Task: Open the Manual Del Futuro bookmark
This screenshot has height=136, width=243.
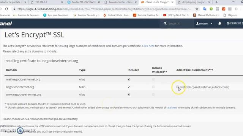Action: point(207,15)
